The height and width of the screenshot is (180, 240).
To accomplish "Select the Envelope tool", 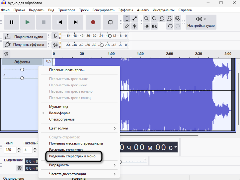I will point(134,18).
